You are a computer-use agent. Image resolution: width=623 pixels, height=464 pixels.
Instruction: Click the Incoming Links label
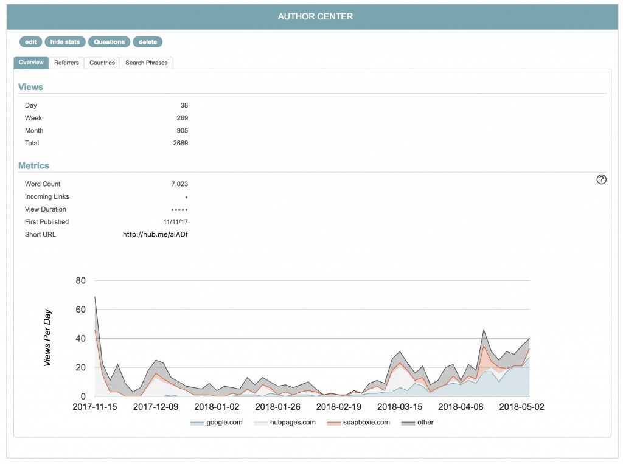coord(47,196)
